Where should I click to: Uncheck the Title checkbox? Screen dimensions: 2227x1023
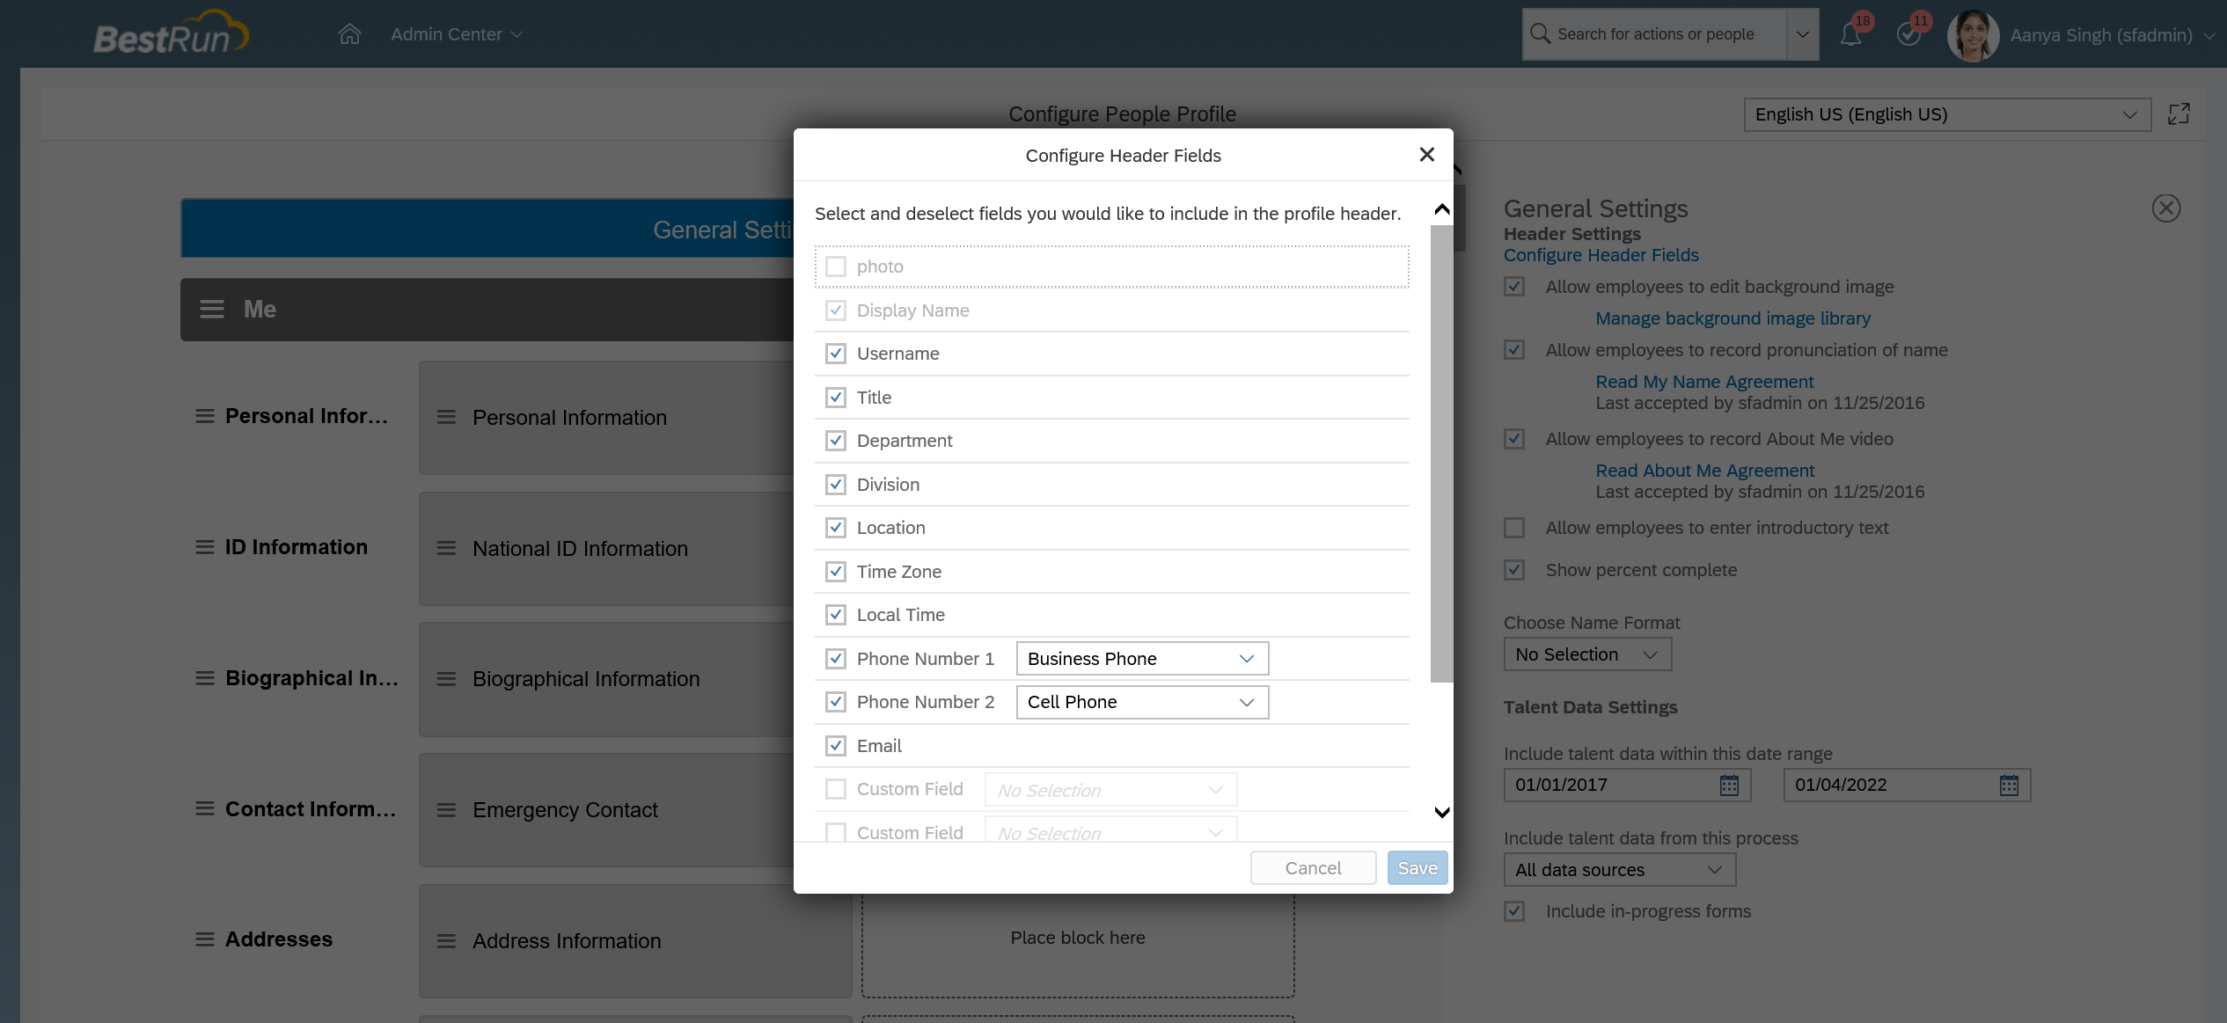click(x=836, y=398)
